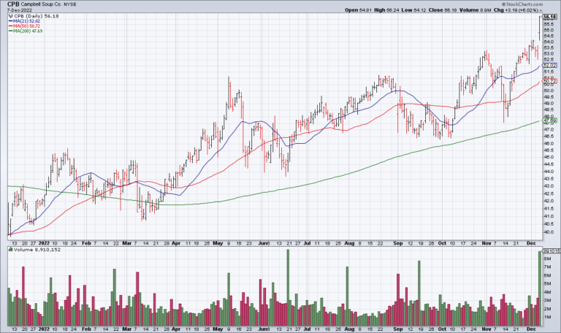The width and height of the screenshot is (561, 333).
Task: Click the green MA(200) line swatch in the legend
Action: click(11, 31)
